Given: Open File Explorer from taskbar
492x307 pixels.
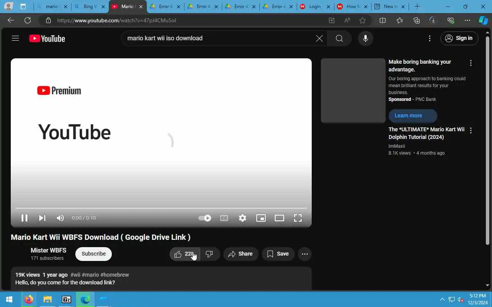Looking at the screenshot, I should [47, 299].
